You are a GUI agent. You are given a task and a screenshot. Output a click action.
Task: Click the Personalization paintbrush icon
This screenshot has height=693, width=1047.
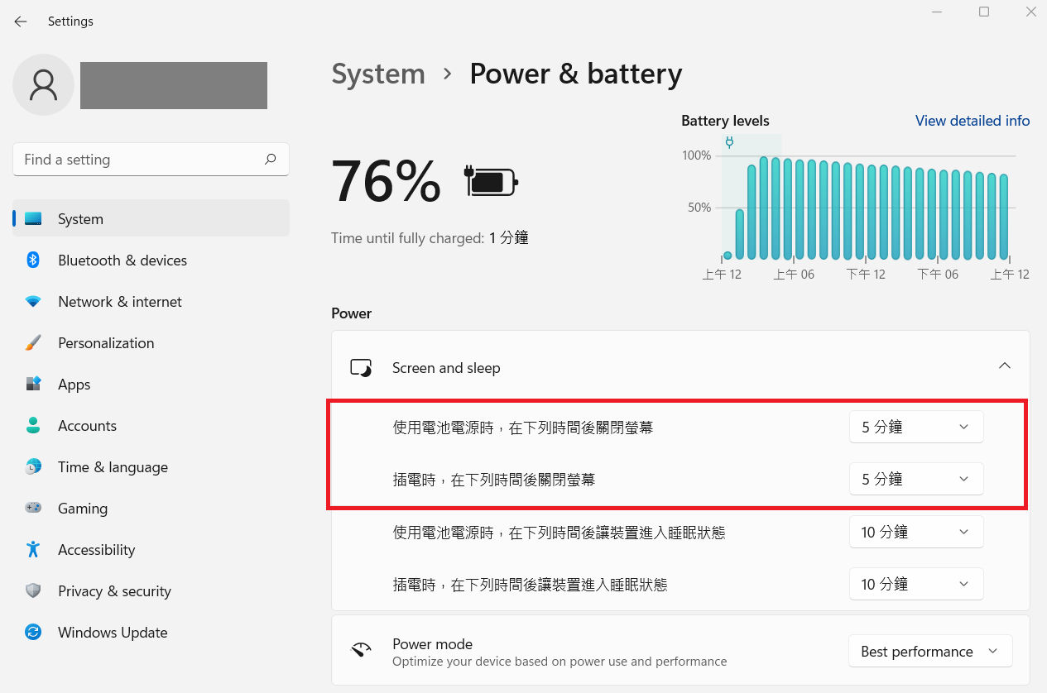pyautogui.click(x=33, y=343)
